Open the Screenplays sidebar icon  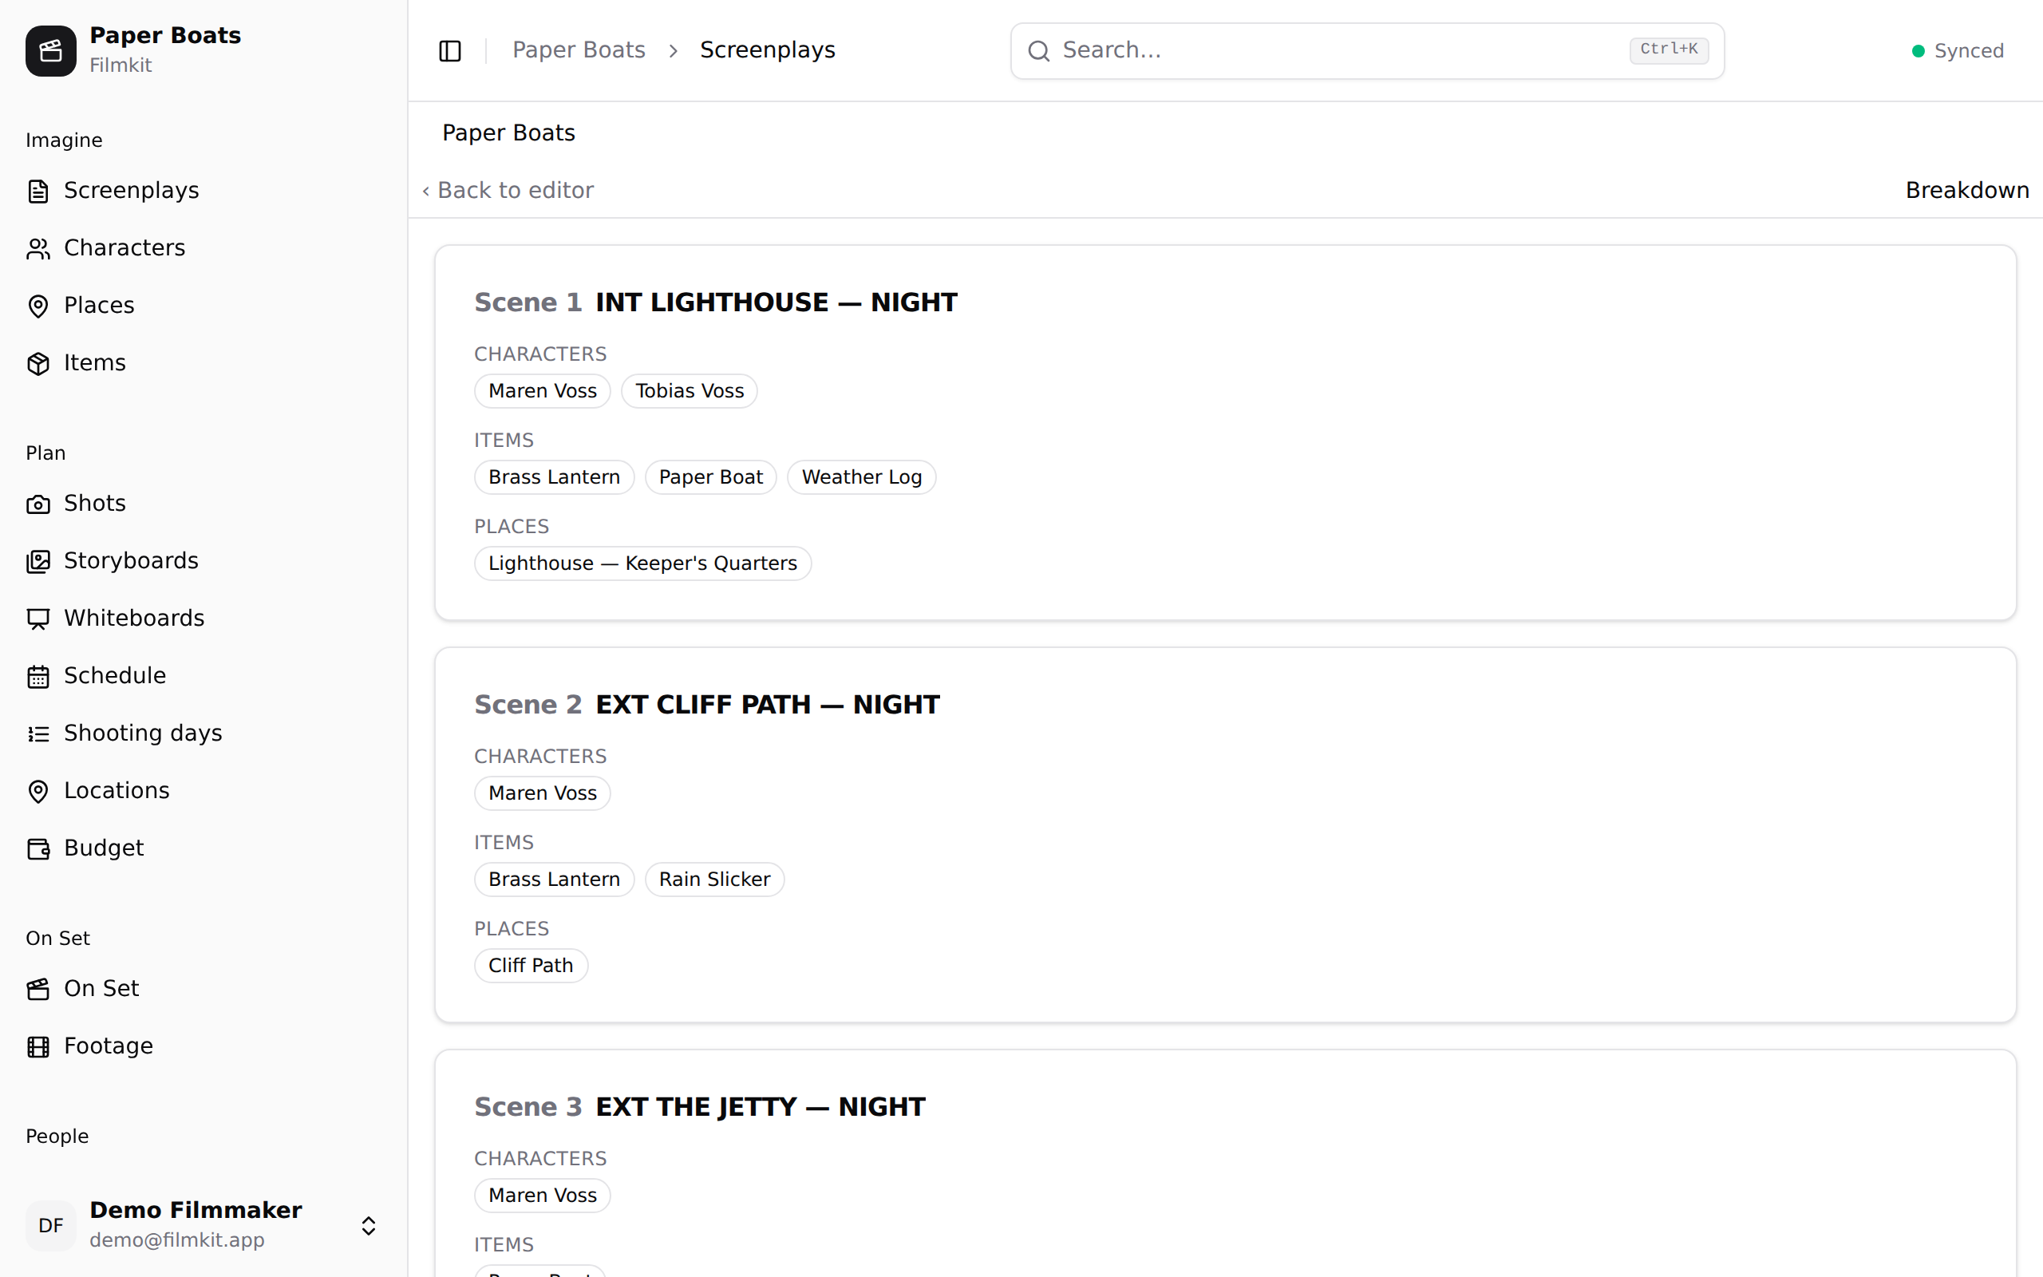tap(38, 191)
